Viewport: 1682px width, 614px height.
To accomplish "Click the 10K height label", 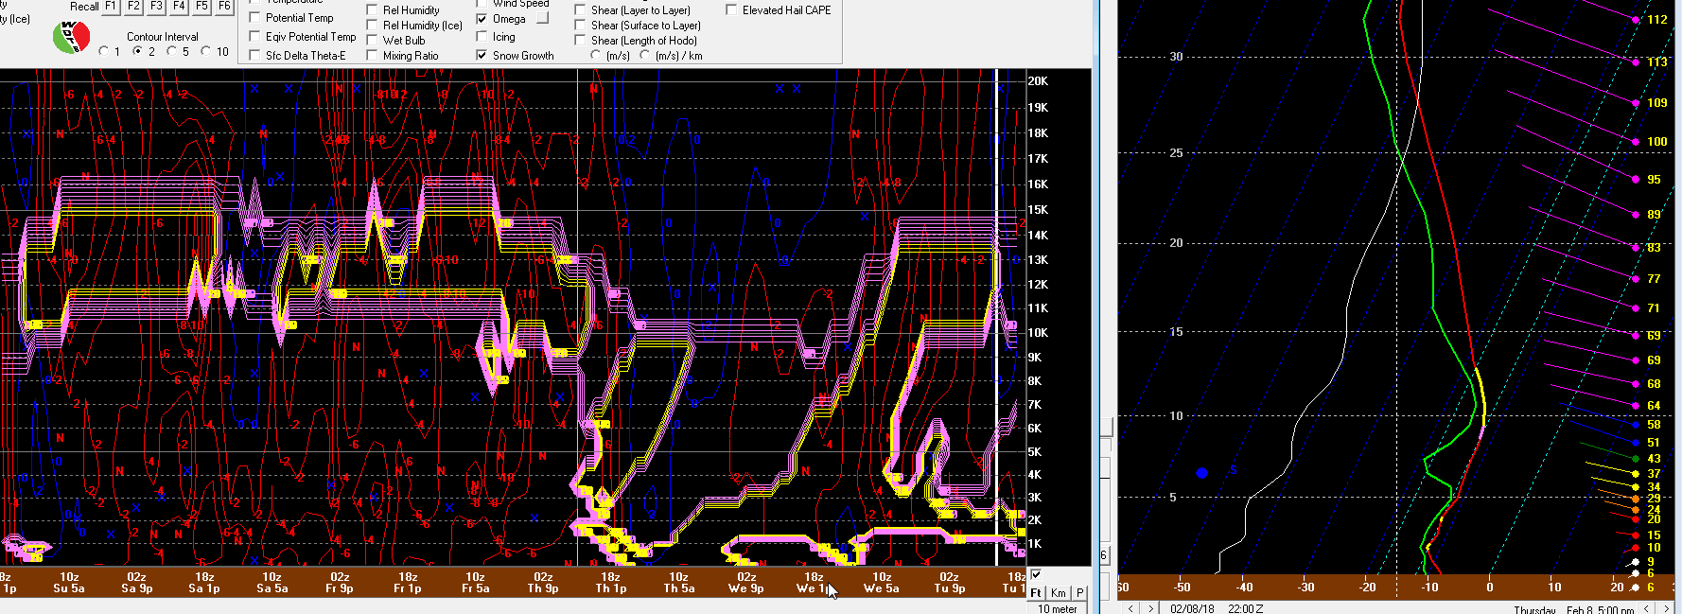I will pyautogui.click(x=1038, y=333).
